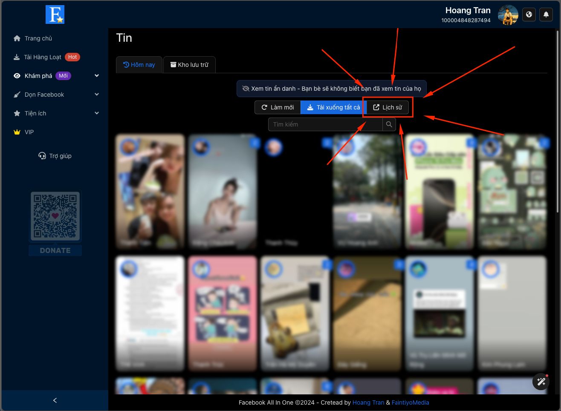This screenshot has width=561, height=411.
Task: Tick the checkbox on the sandy brown story
Action: click(399, 264)
